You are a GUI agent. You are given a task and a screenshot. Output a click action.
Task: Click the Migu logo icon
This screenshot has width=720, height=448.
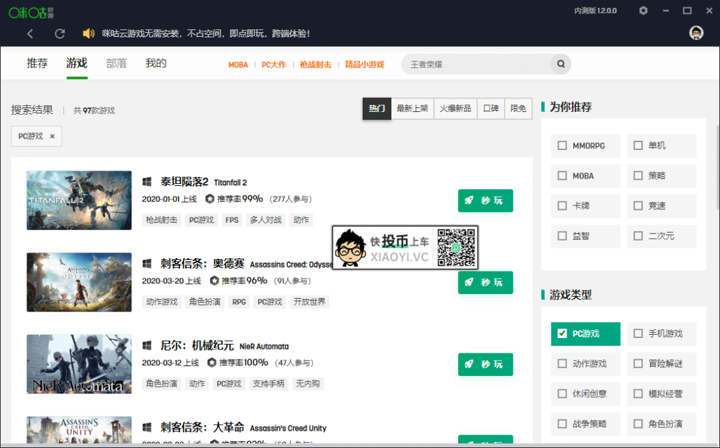click(x=31, y=13)
